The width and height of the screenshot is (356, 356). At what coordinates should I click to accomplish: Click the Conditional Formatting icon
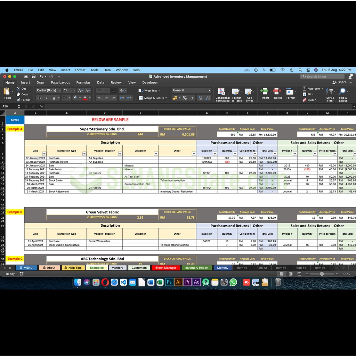(x=222, y=92)
